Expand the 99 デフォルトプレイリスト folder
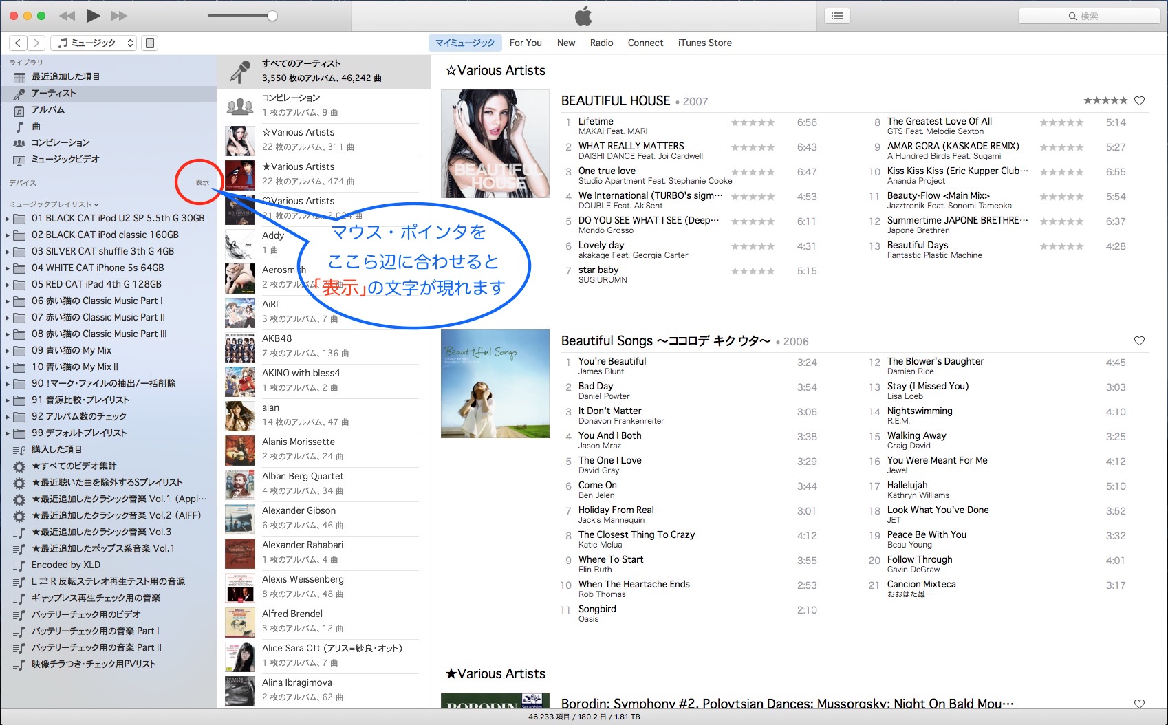The height and width of the screenshot is (725, 1168). [8, 433]
